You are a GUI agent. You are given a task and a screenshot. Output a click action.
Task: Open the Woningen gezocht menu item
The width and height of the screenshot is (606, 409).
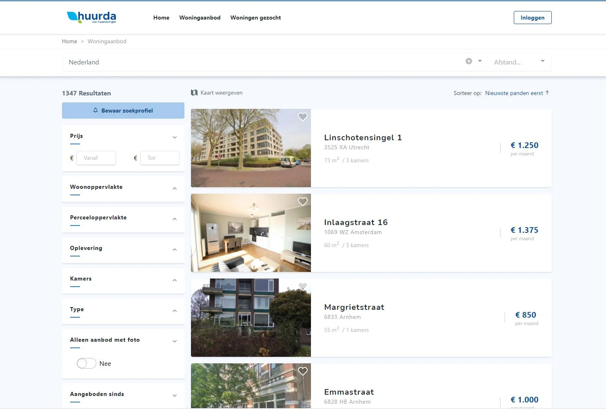[x=255, y=18]
